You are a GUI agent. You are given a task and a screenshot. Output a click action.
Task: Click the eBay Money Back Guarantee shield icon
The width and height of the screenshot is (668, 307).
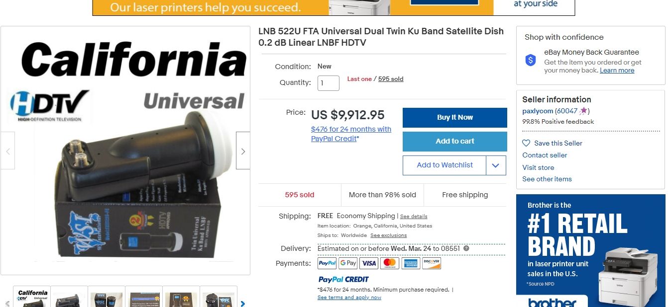[531, 61]
